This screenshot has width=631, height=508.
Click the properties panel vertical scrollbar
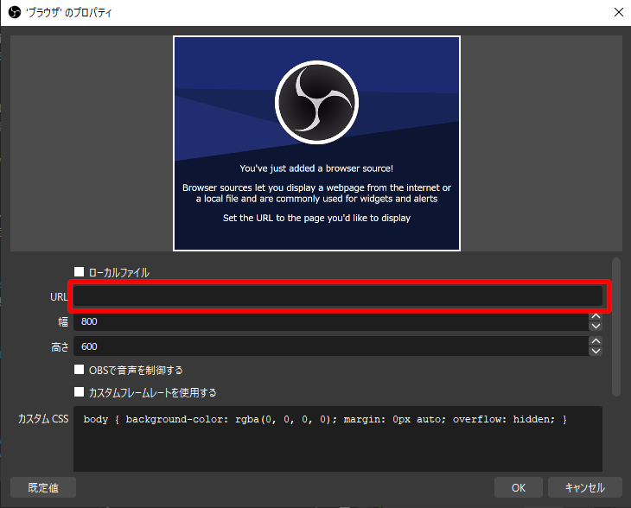point(616,327)
